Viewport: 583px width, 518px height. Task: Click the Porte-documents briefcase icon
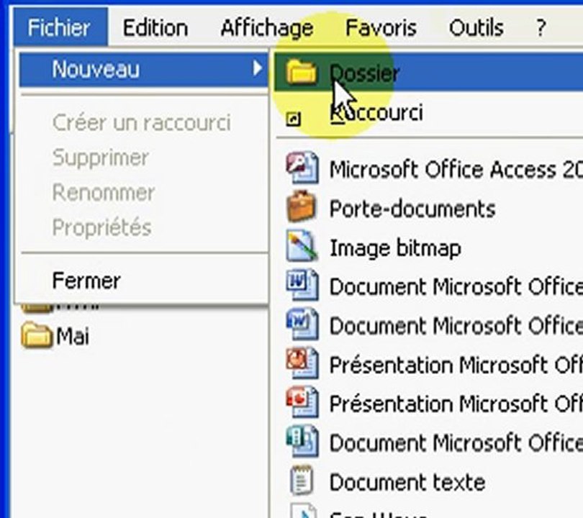pos(302,208)
